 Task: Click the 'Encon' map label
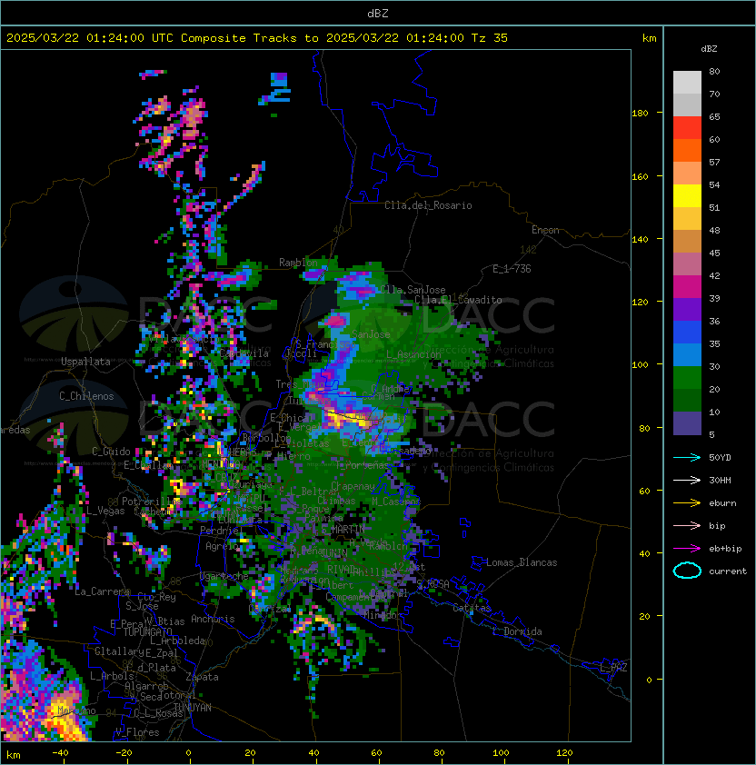(545, 230)
